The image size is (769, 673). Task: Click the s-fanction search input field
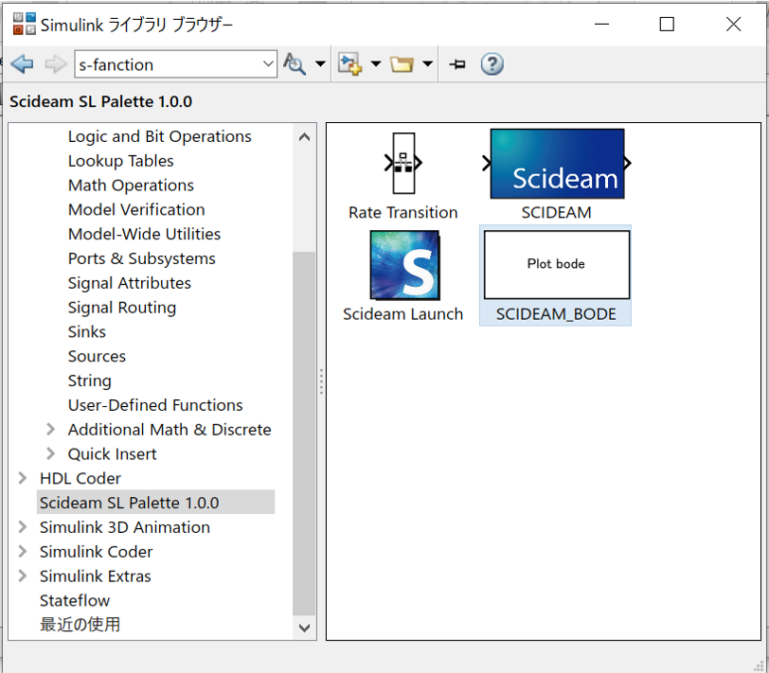[169, 64]
